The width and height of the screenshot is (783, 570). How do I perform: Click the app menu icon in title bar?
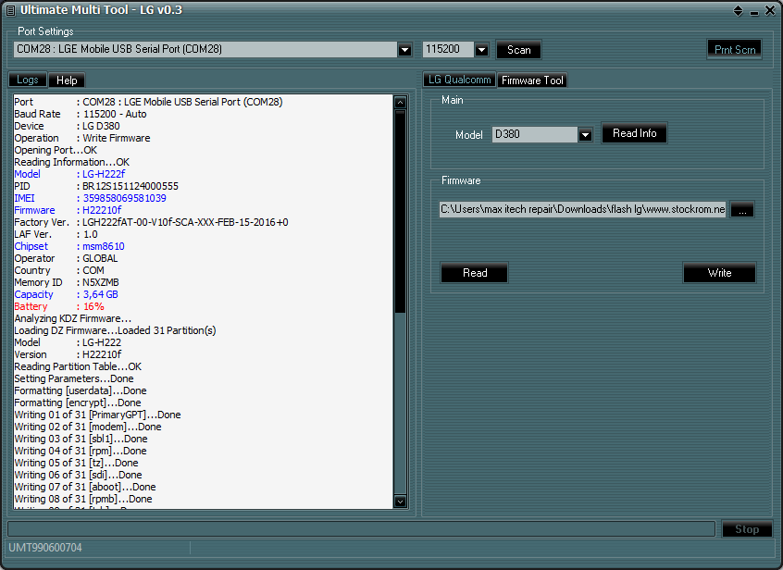(10, 10)
